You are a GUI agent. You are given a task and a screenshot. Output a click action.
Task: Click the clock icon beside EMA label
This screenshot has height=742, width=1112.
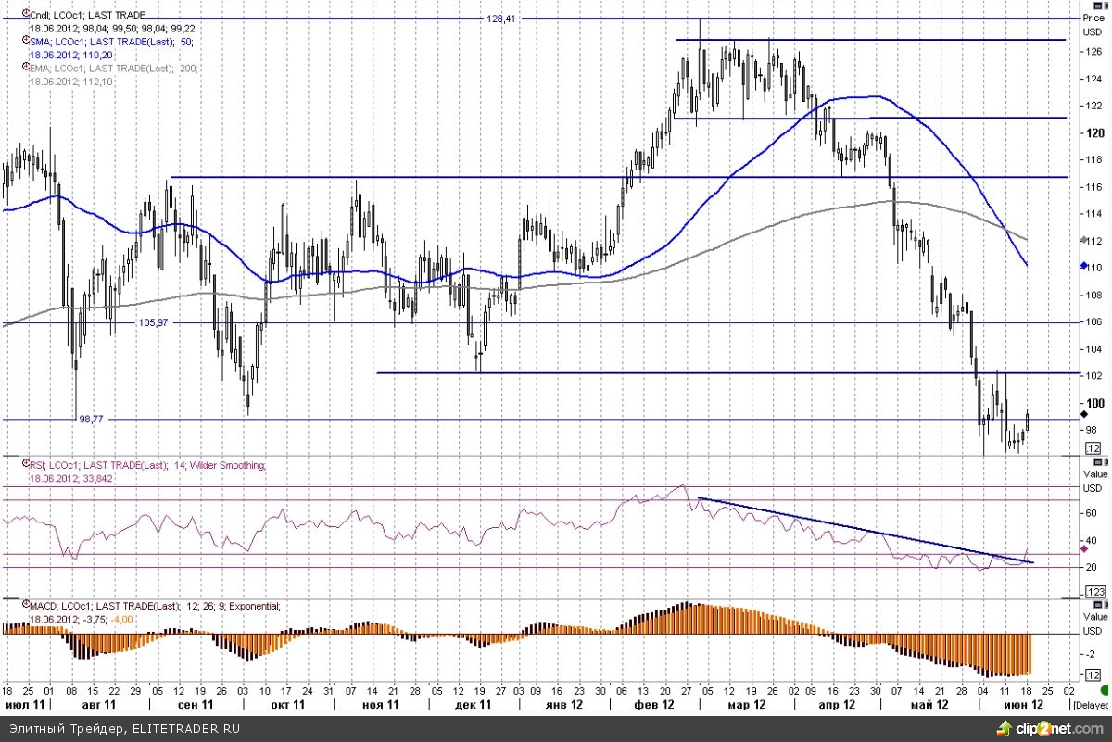pos(23,69)
